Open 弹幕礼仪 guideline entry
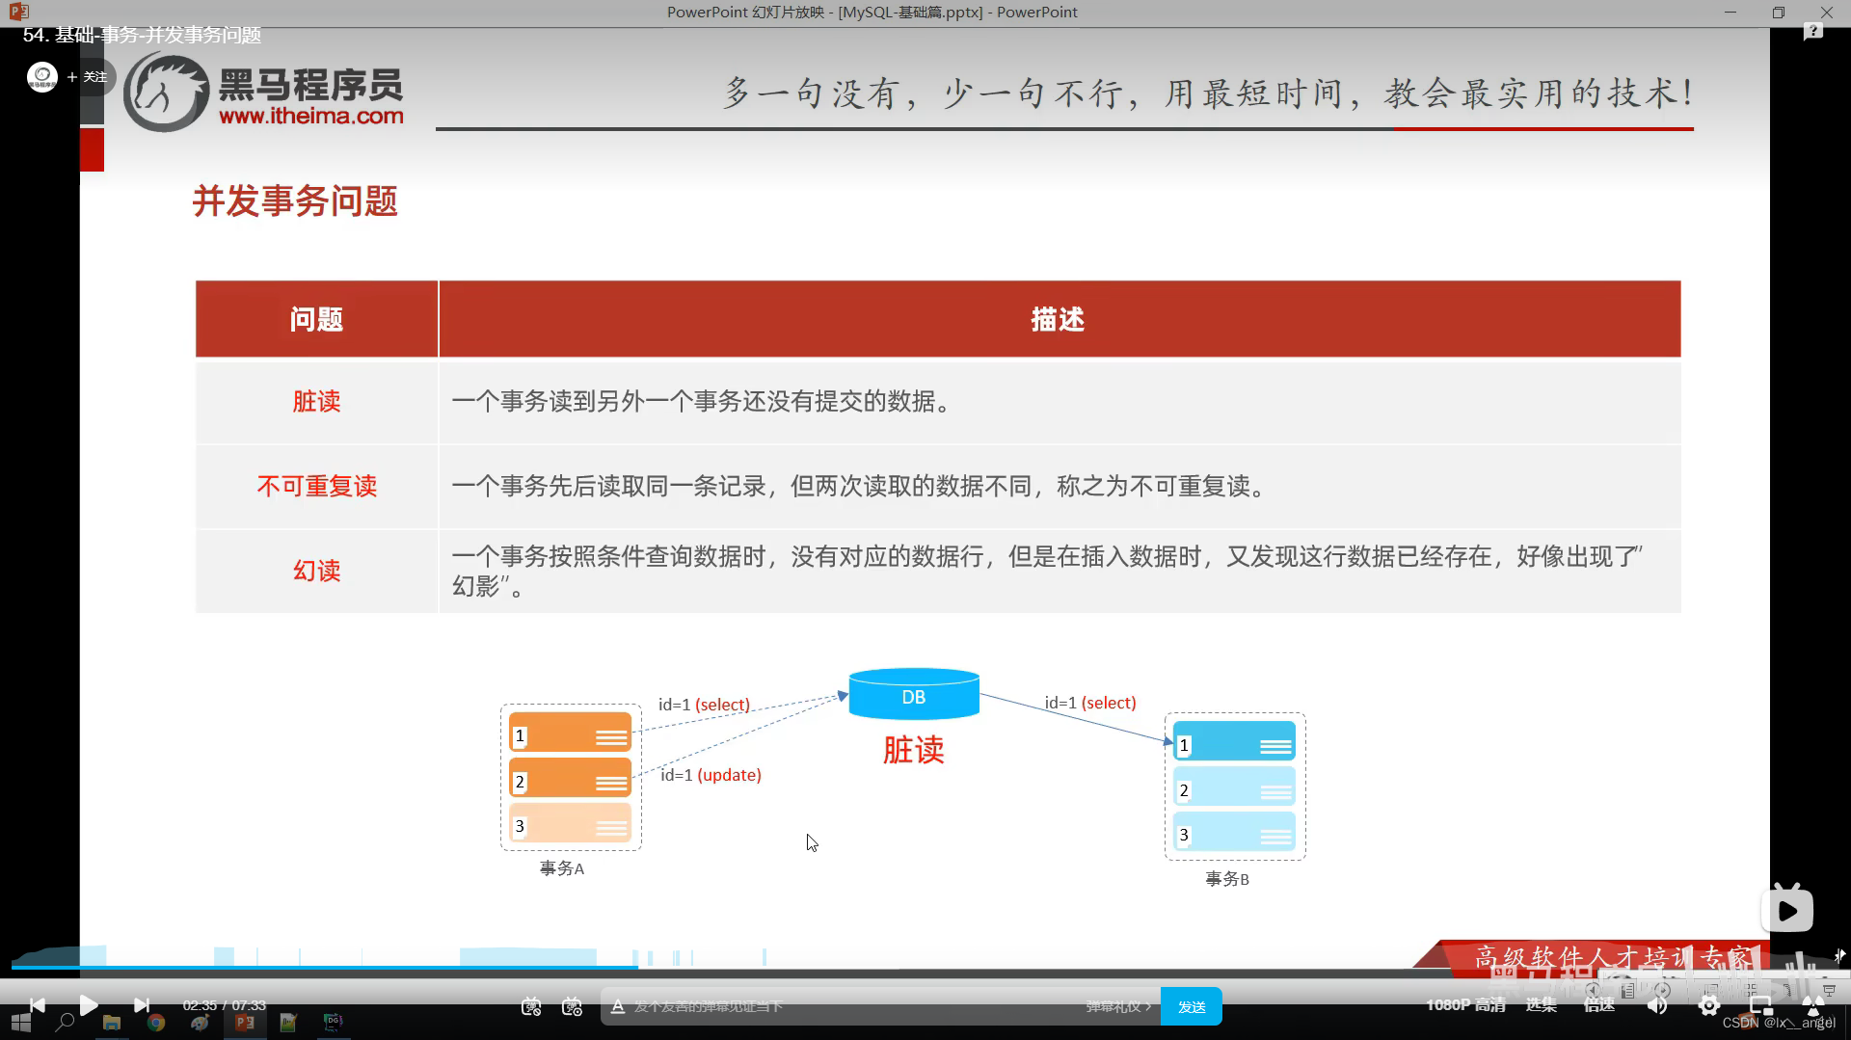 tap(1118, 1005)
